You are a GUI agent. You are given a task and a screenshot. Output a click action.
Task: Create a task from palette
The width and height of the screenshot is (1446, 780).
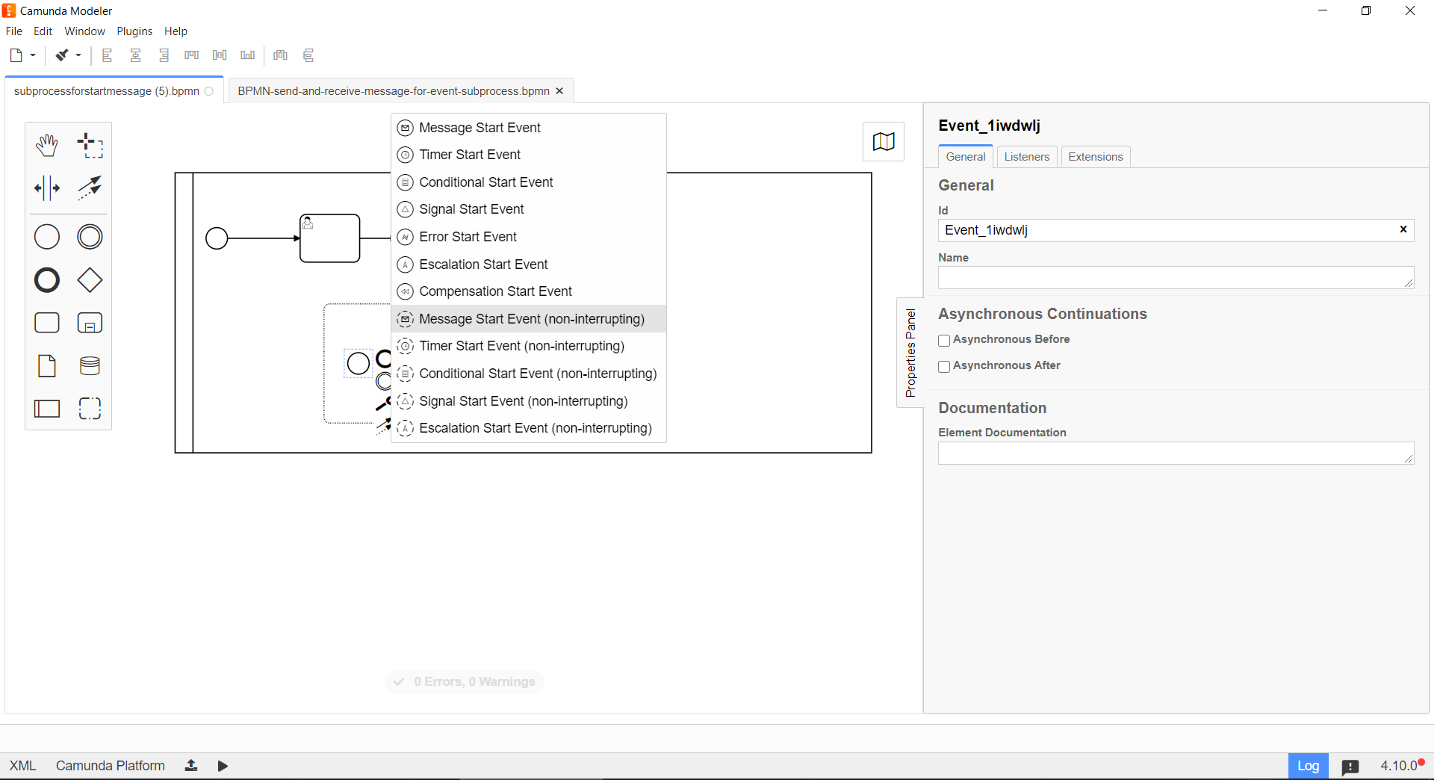click(47, 323)
